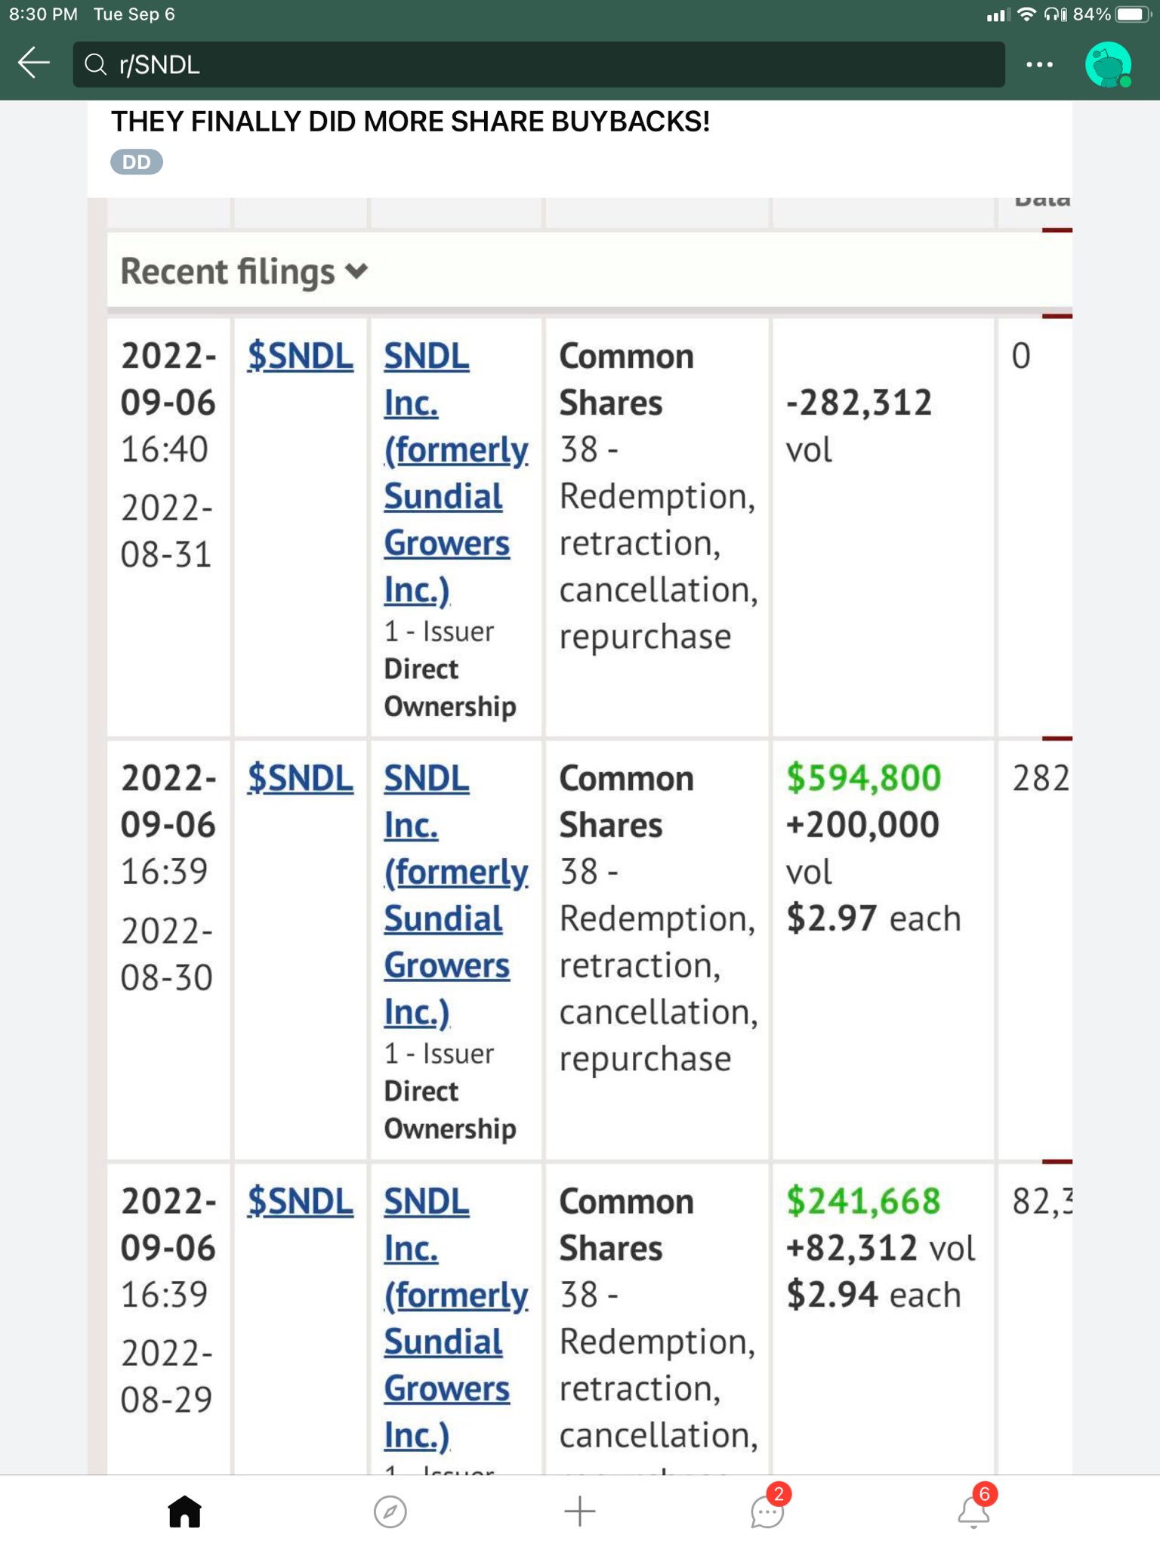
Task: Tap the DD post flair tag
Action: point(137,162)
